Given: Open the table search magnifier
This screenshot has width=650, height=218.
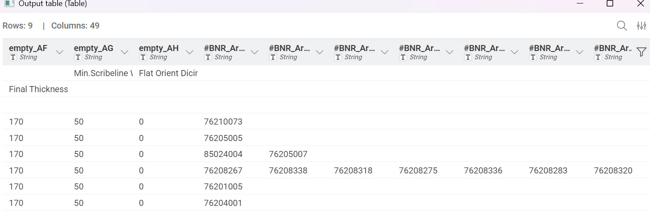Looking at the screenshot, I should pyautogui.click(x=621, y=26).
